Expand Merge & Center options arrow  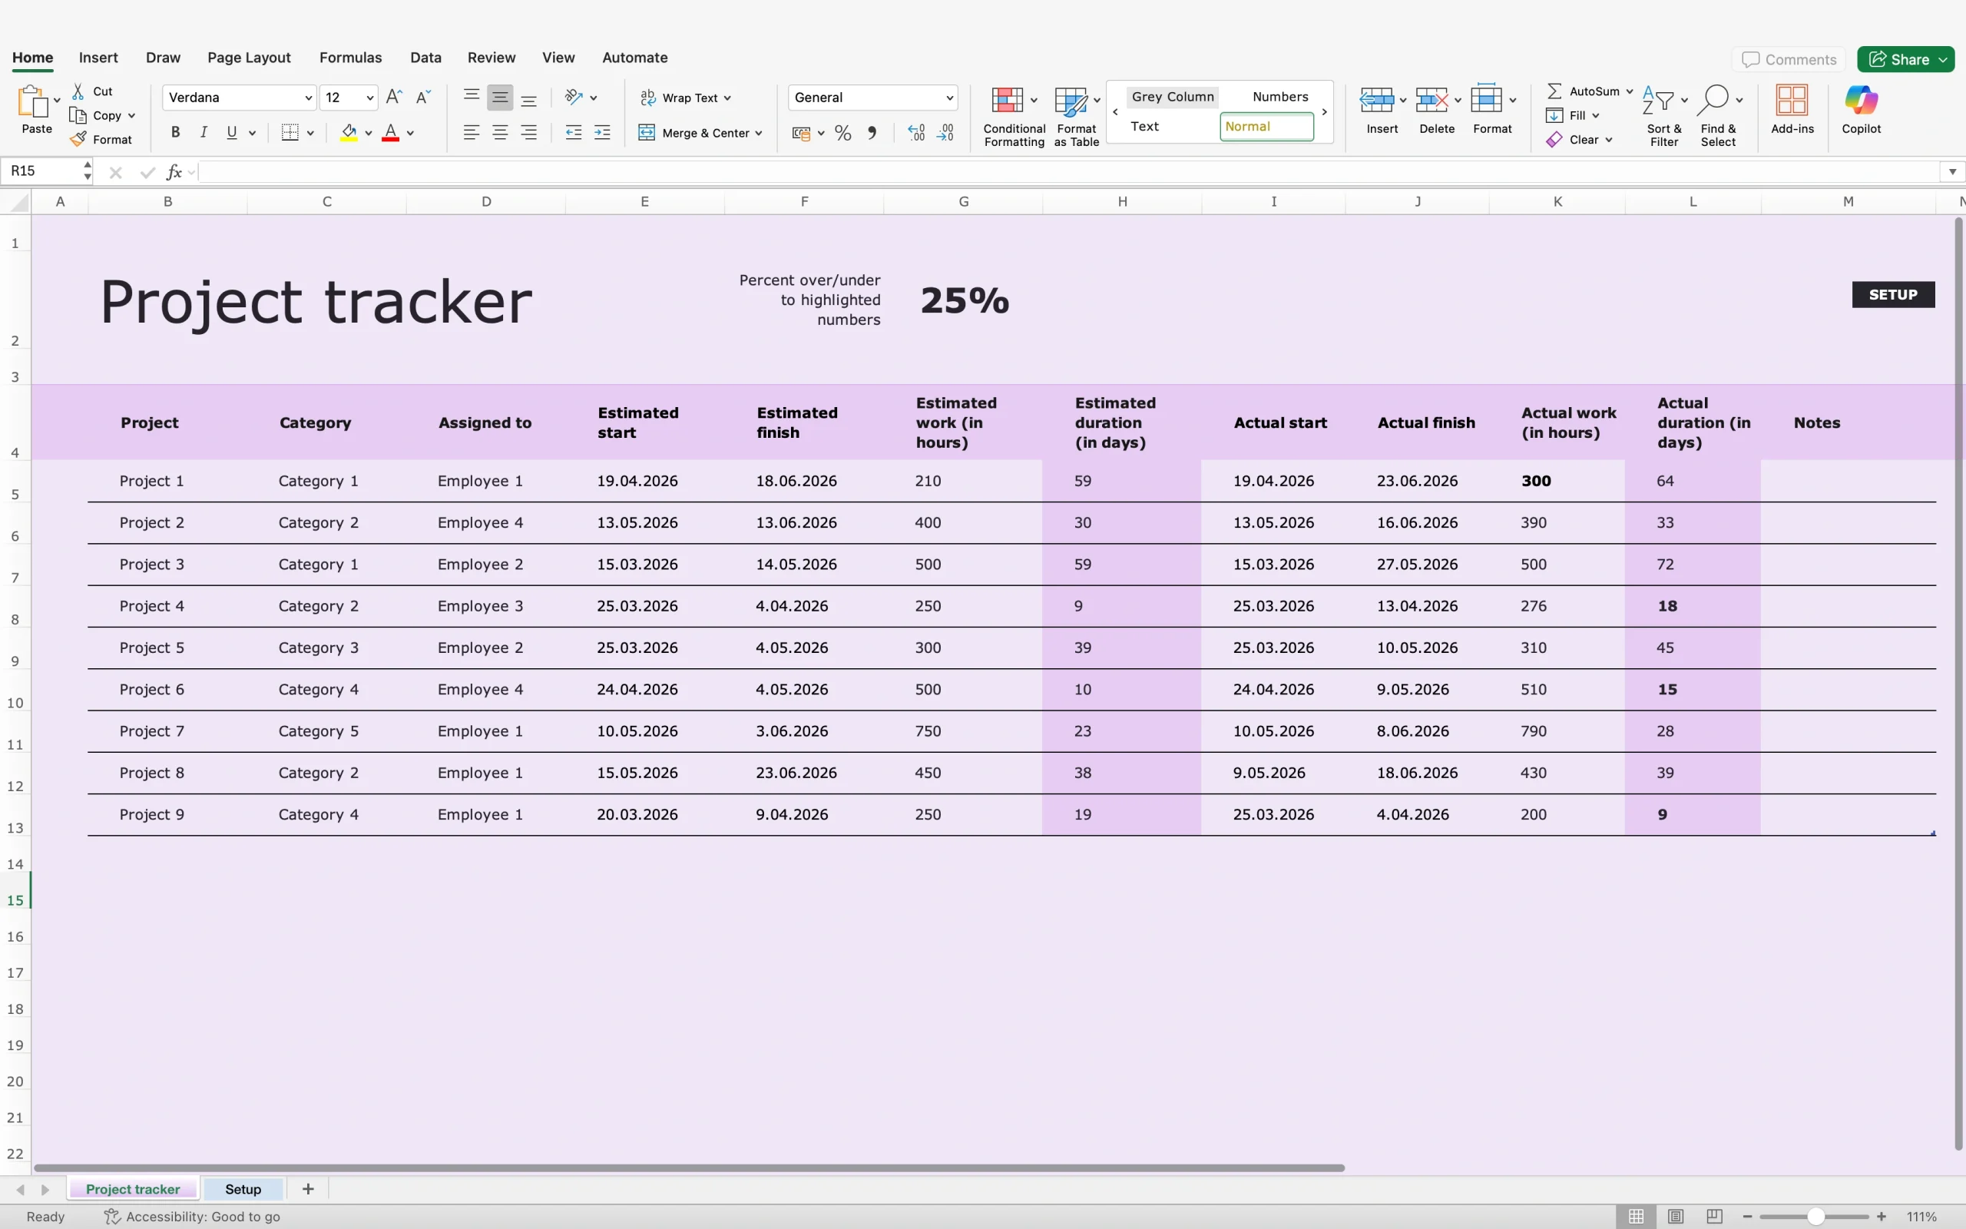point(759,134)
